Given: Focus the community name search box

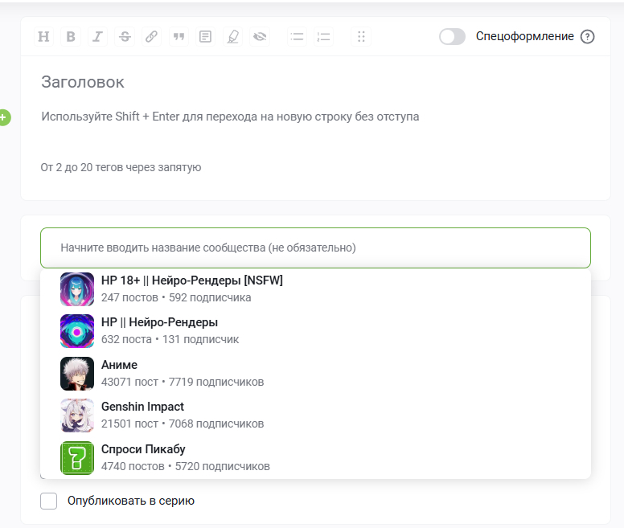Looking at the screenshot, I should (315, 248).
